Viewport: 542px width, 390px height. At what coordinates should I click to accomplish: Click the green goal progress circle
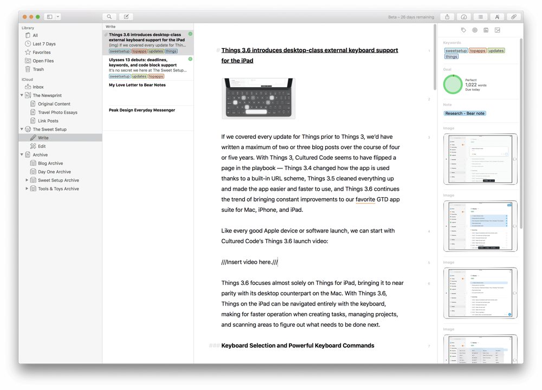[x=453, y=84]
